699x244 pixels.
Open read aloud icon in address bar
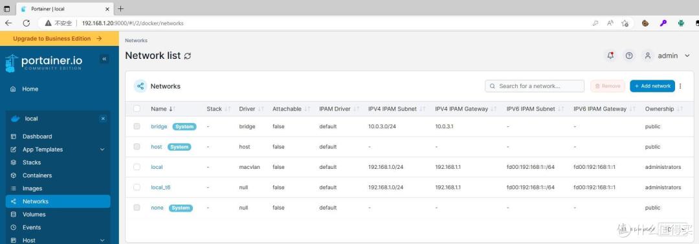pyautogui.click(x=610, y=23)
